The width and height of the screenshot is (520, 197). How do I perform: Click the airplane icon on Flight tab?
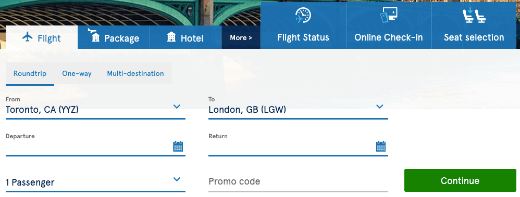point(28,37)
